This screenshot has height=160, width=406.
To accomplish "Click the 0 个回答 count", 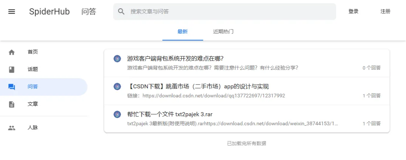I will (371, 68).
